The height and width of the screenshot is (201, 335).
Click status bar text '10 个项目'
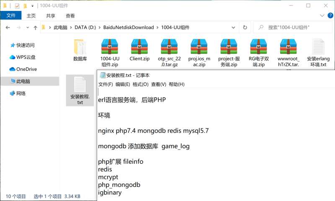coord(15,196)
